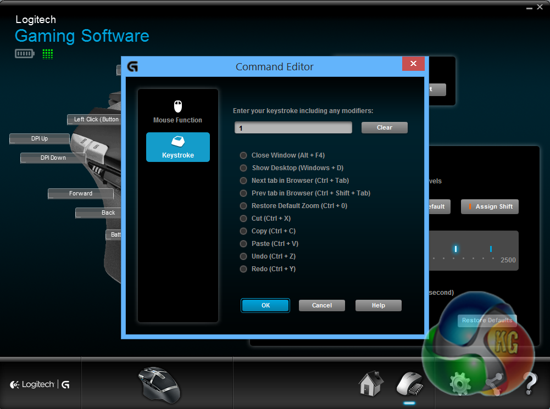Click the second blue DPI marker near 2500
The image size is (550, 409).
491,249
